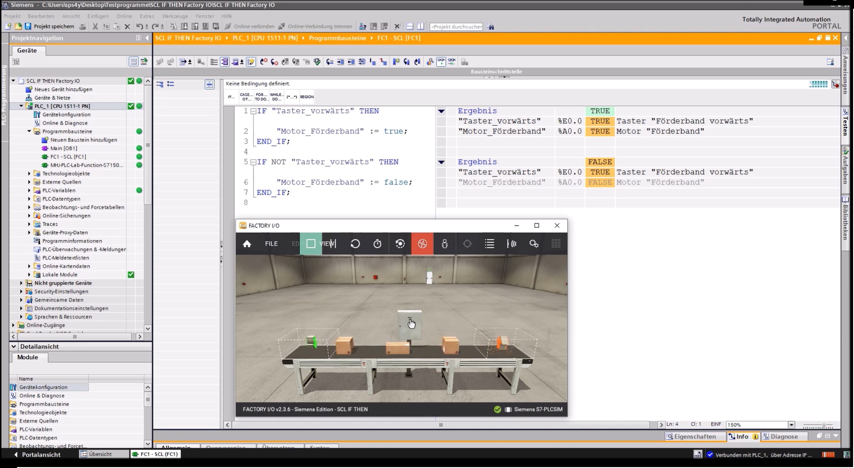Click the cut scissors icon
This screenshot has width=854, height=468.
[95, 26]
